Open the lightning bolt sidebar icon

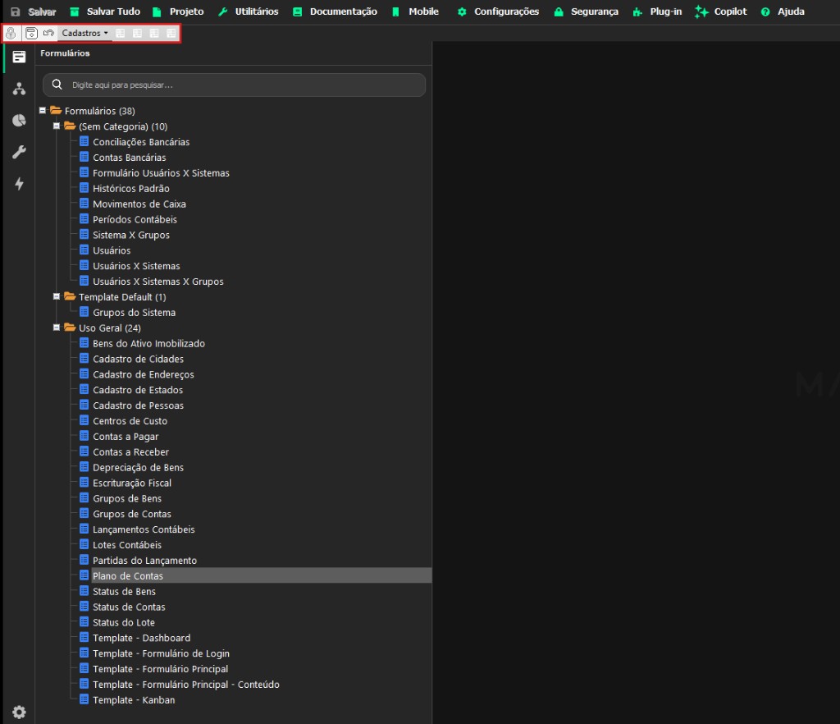tap(20, 184)
